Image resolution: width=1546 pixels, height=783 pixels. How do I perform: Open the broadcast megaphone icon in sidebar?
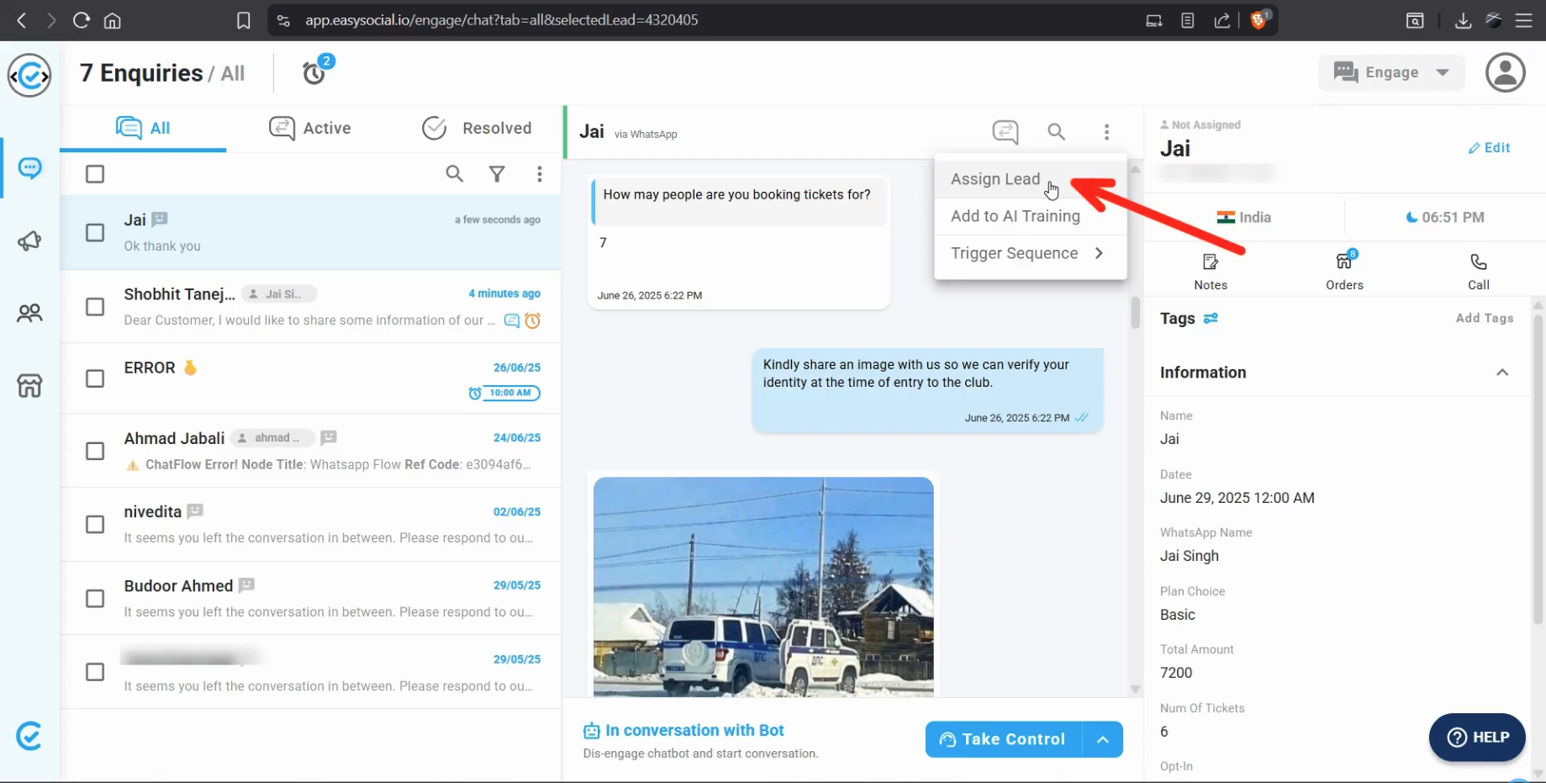tap(29, 241)
